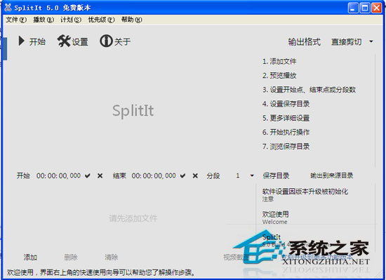Select guide step 3. 设置开始点、结束点或分段数
386x280 pixels.
[310, 90]
